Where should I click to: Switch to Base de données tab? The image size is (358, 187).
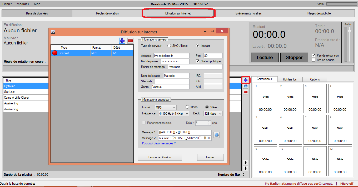tap(37, 13)
